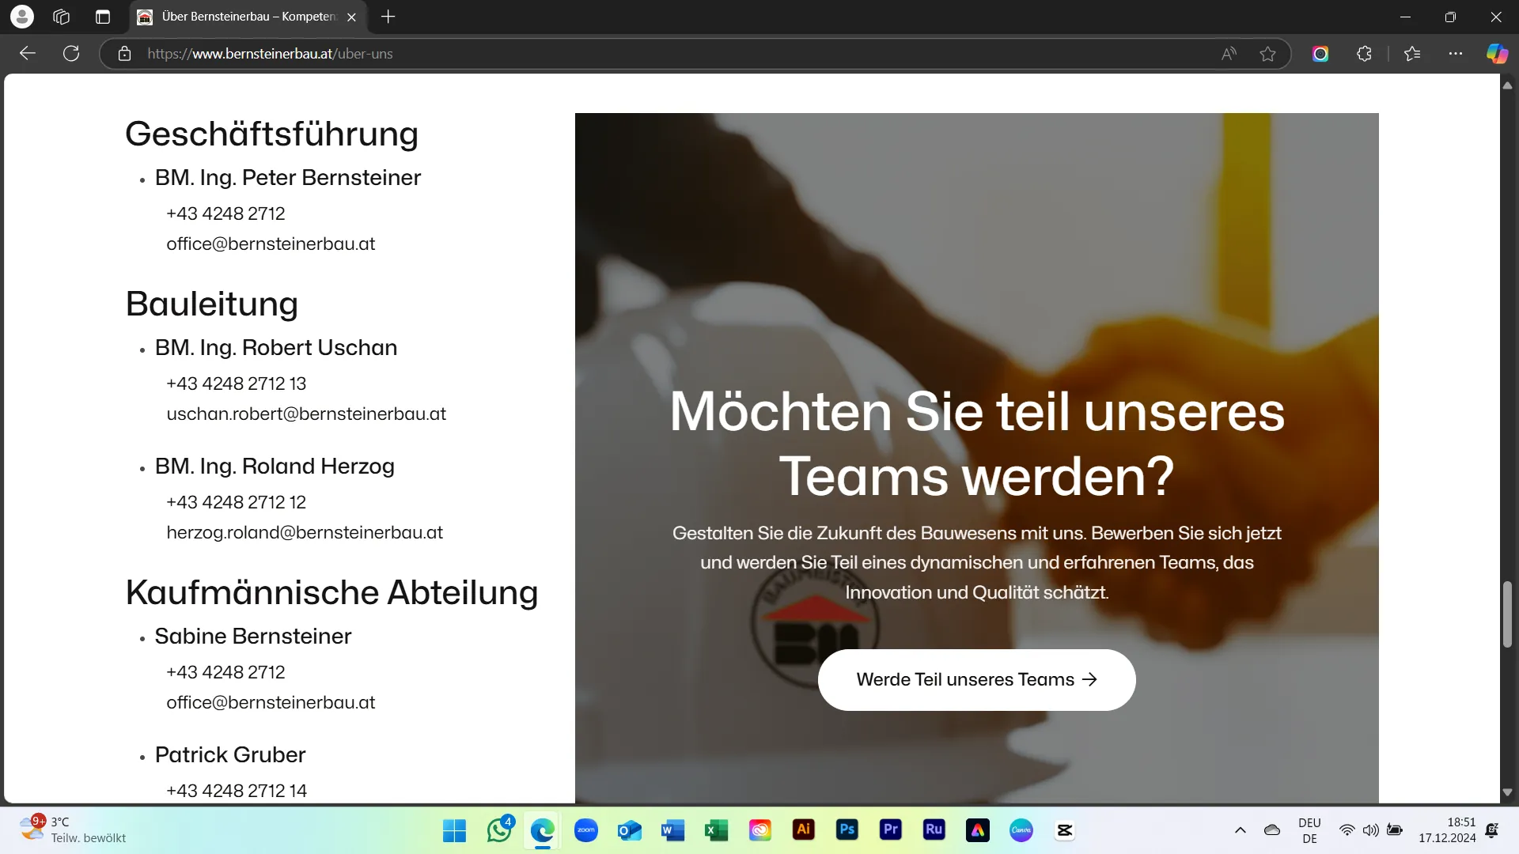Open the Copilot sidebar icon

point(1497,54)
